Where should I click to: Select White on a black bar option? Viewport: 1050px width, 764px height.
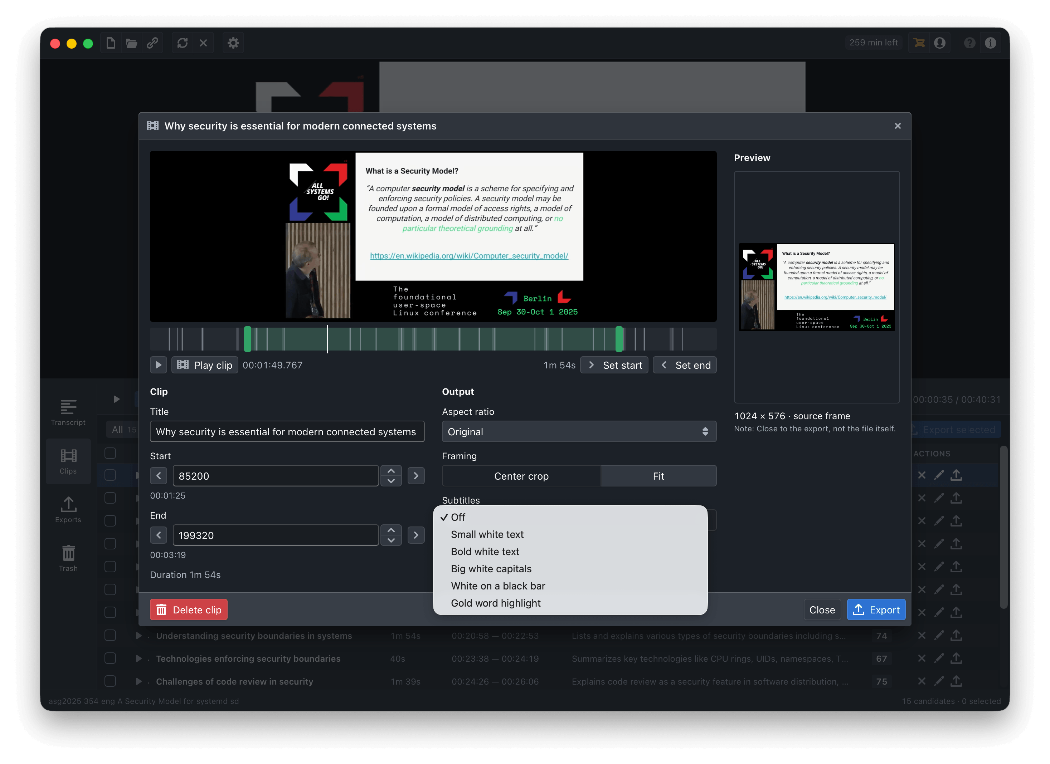tap(498, 586)
